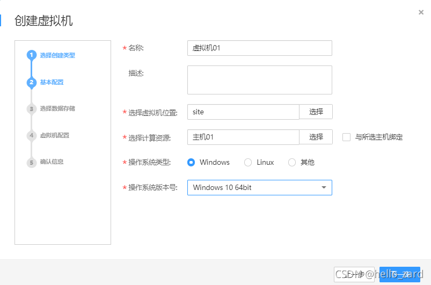Pick the 其他 OS type radio
The height and width of the screenshot is (285, 431).
click(x=292, y=163)
